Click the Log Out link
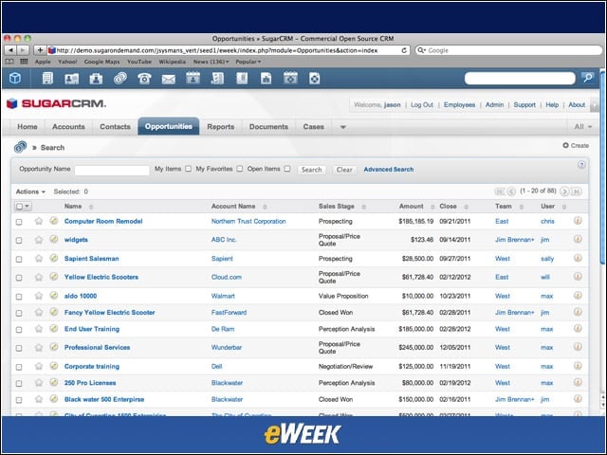This screenshot has width=607, height=455. (422, 105)
